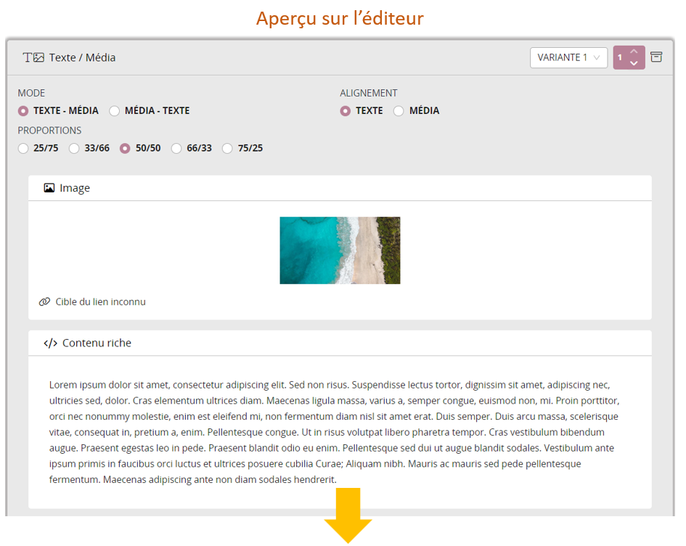This screenshot has width=686, height=546.
Task: Choose the 75/25 proportion
Action: (x=227, y=149)
